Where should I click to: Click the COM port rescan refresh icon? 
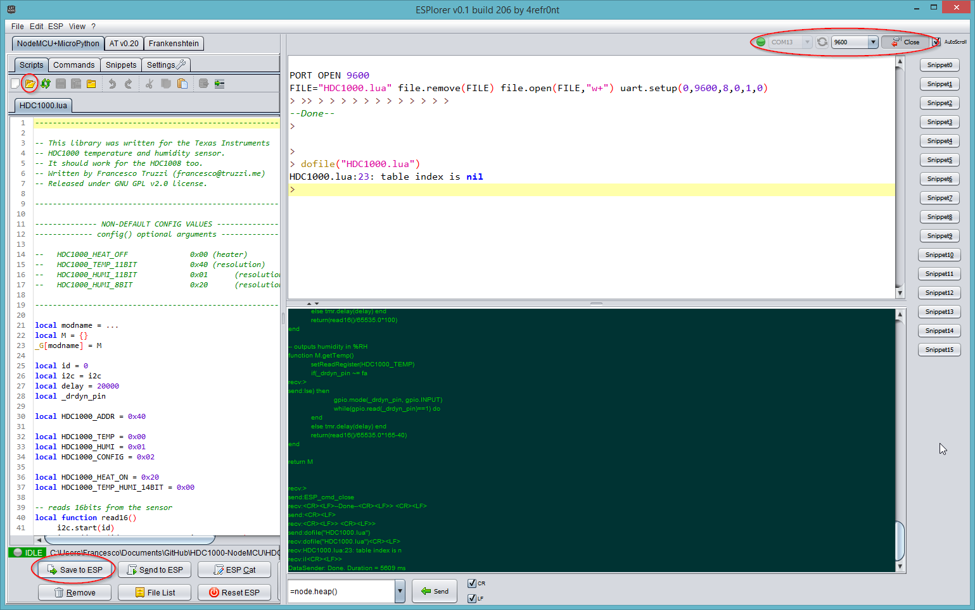pos(822,42)
